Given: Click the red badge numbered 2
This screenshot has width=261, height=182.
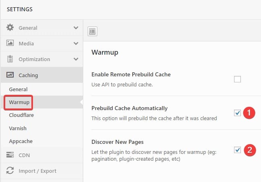Looking at the screenshot, I should [250, 150].
